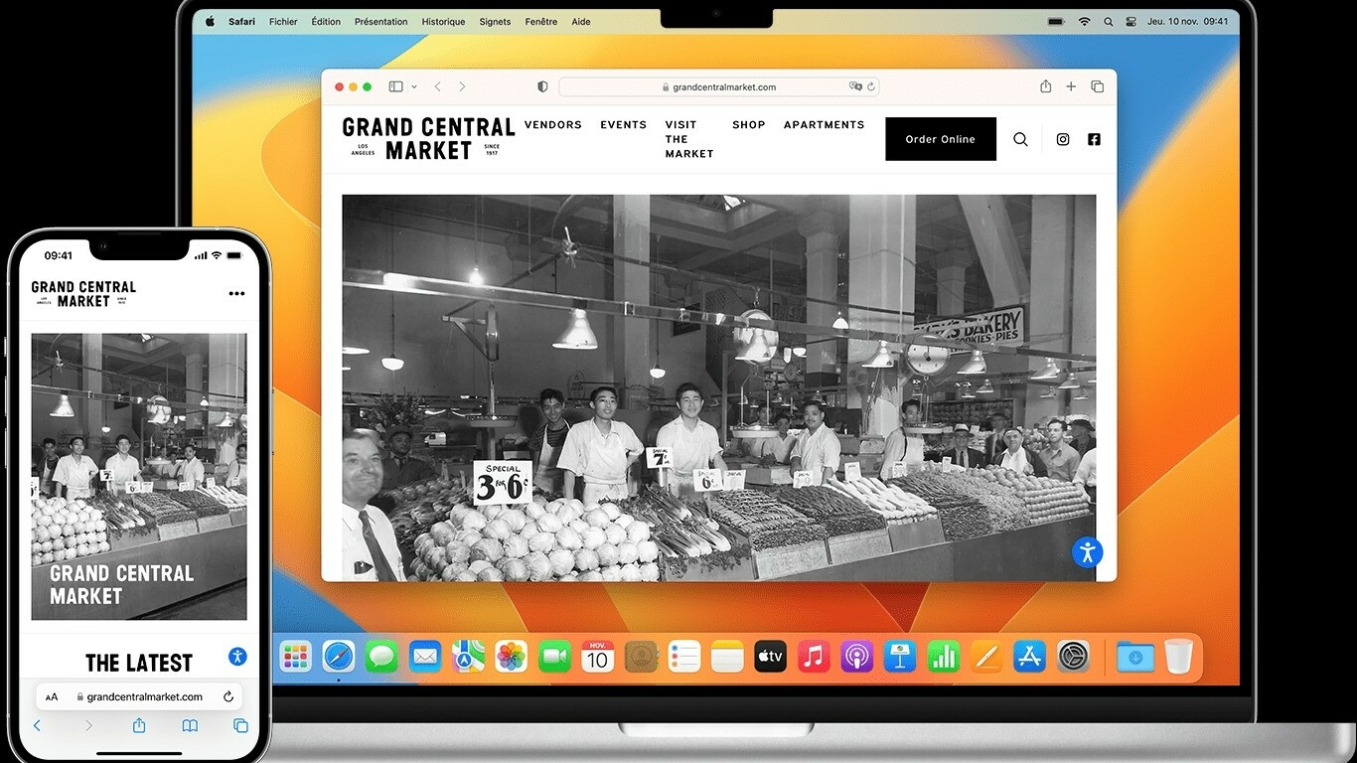Open the Shop page
Image resolution: width=1357 pixels, height=763 pixels.
pos(749,125)
